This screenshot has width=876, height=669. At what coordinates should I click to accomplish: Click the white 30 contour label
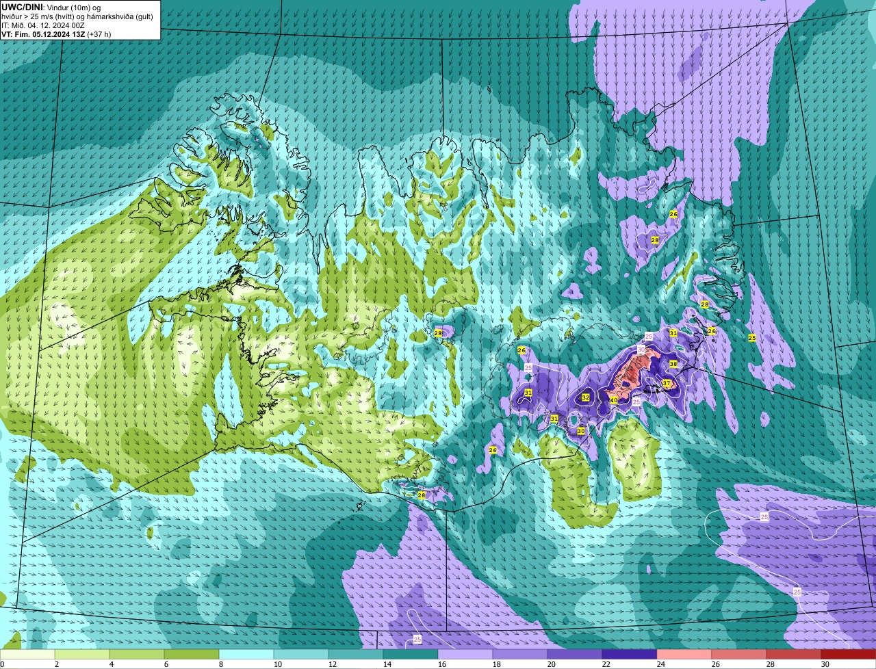pos(641,349)
